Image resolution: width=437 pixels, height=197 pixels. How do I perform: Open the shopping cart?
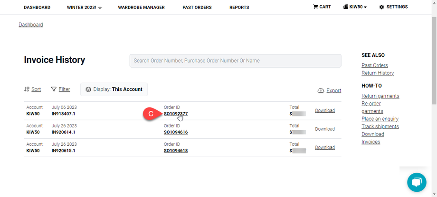click(322, 7)
